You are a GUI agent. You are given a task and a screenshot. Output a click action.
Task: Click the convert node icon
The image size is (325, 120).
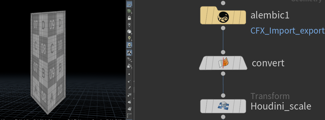coord(223,63)
